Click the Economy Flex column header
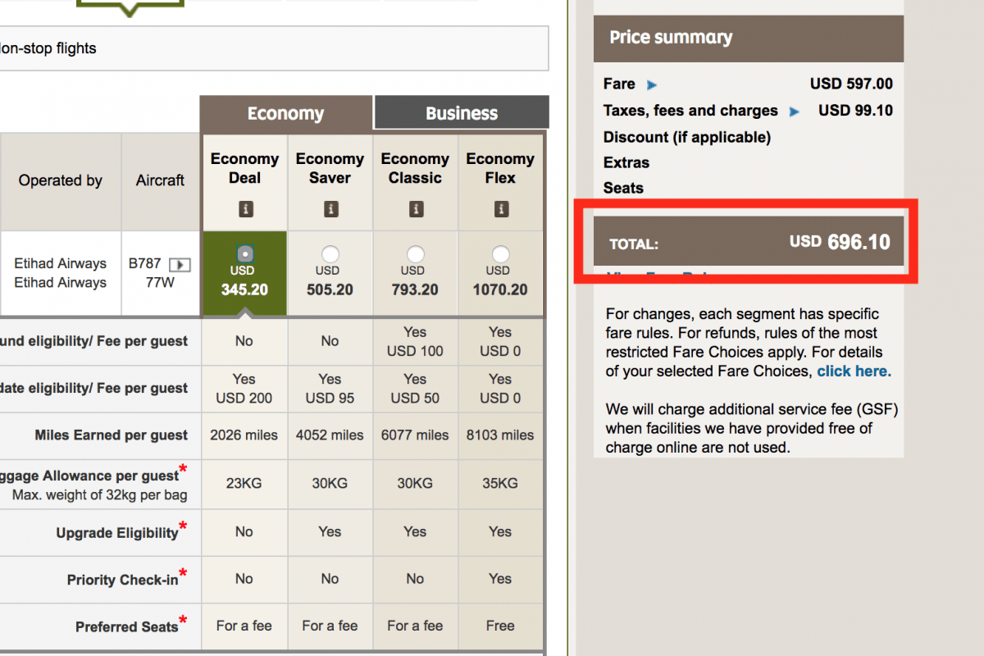 tap(500, 168)
